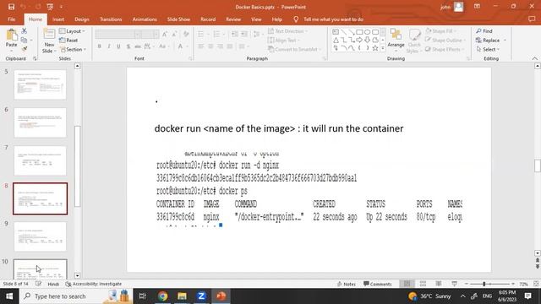Go to the Slide Show tab

(178, 19)
